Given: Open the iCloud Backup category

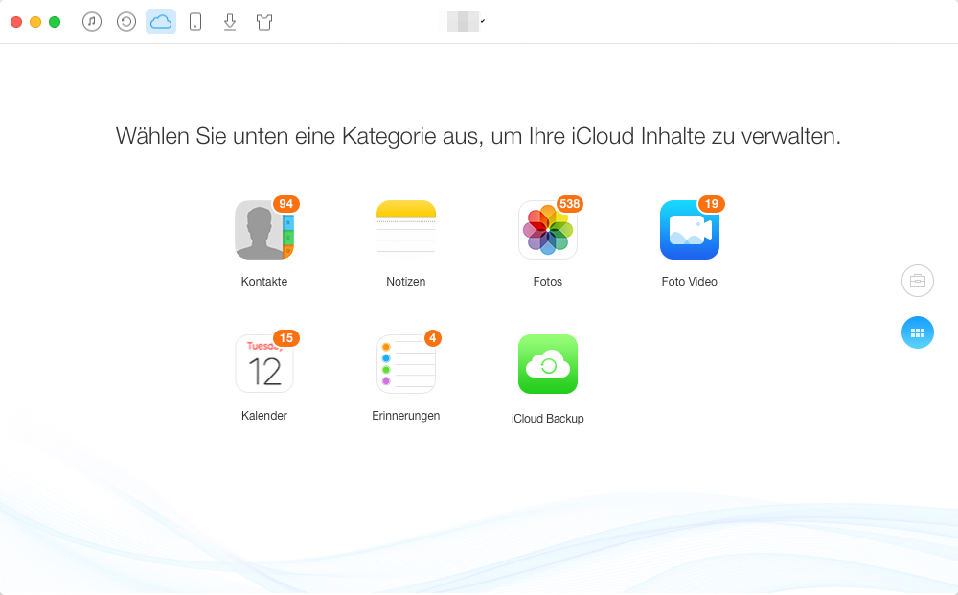Looking at the screenshot, I should tap(548, 364).
